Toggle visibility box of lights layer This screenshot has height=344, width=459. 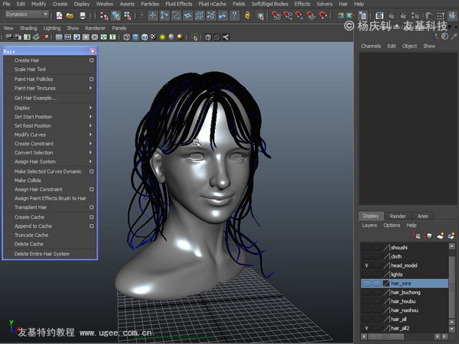click(x=366, y=274)
